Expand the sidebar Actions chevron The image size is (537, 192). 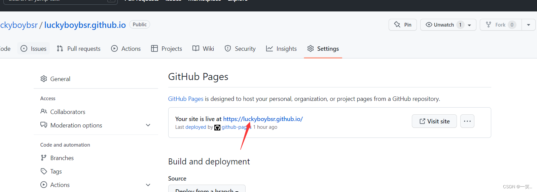pyautogui.click(x=148, y=185)
